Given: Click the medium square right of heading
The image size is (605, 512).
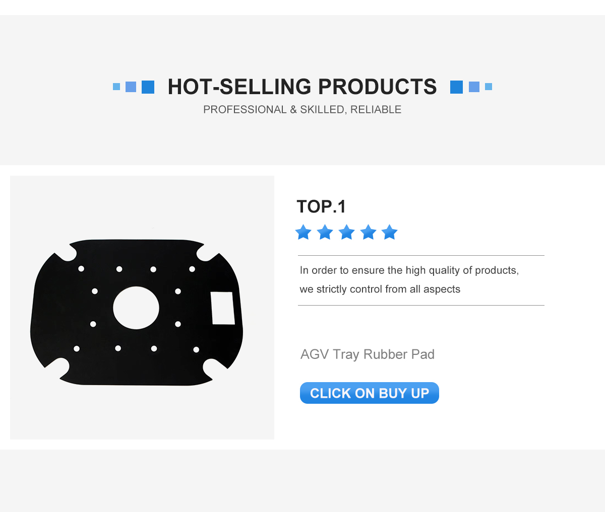Looking at the screenshot, I should 474,87.
